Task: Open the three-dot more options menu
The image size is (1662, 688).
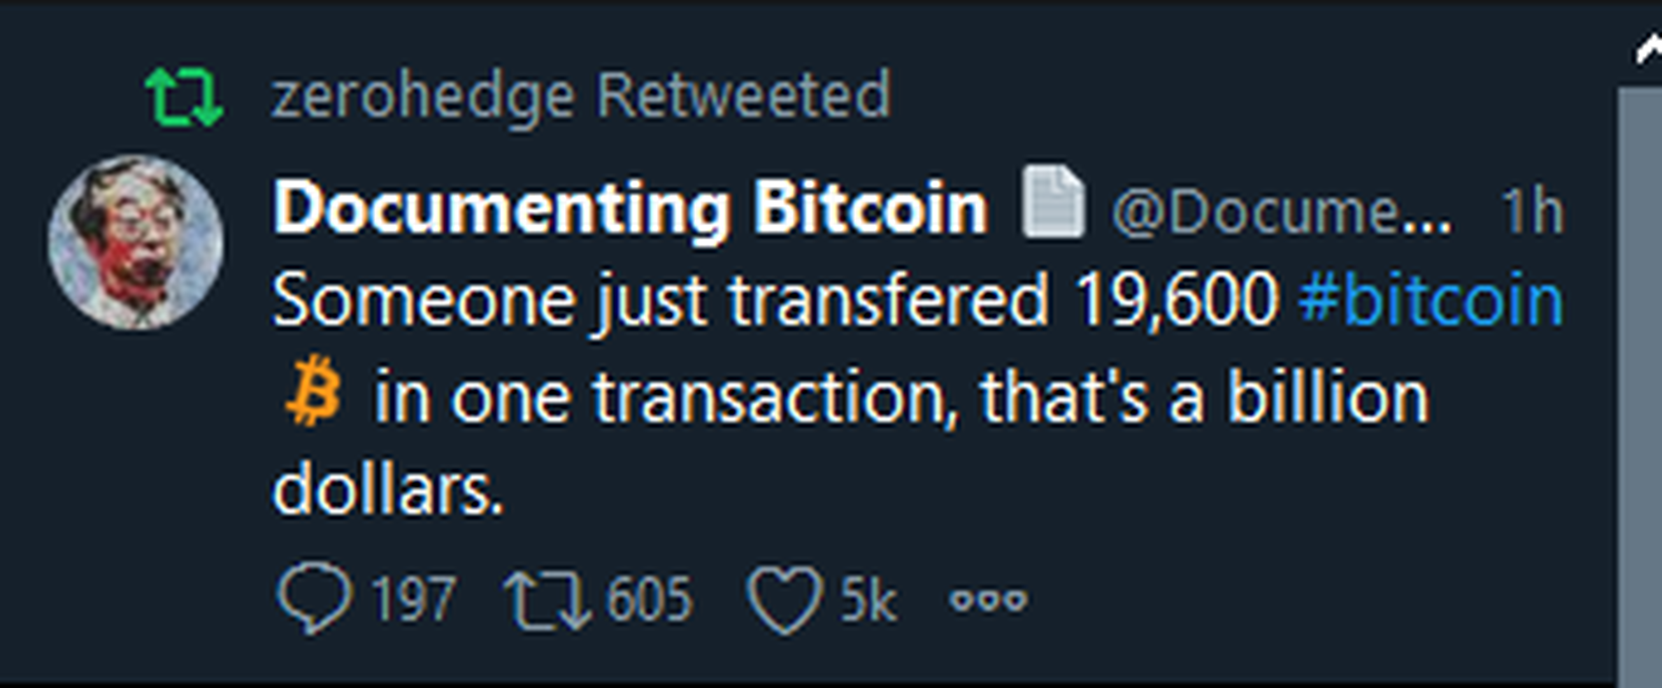Action: point(988,600)
